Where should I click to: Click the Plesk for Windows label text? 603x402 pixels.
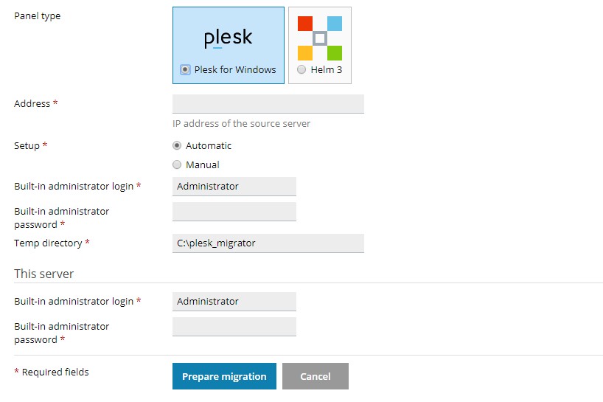[x=235, y=69]
